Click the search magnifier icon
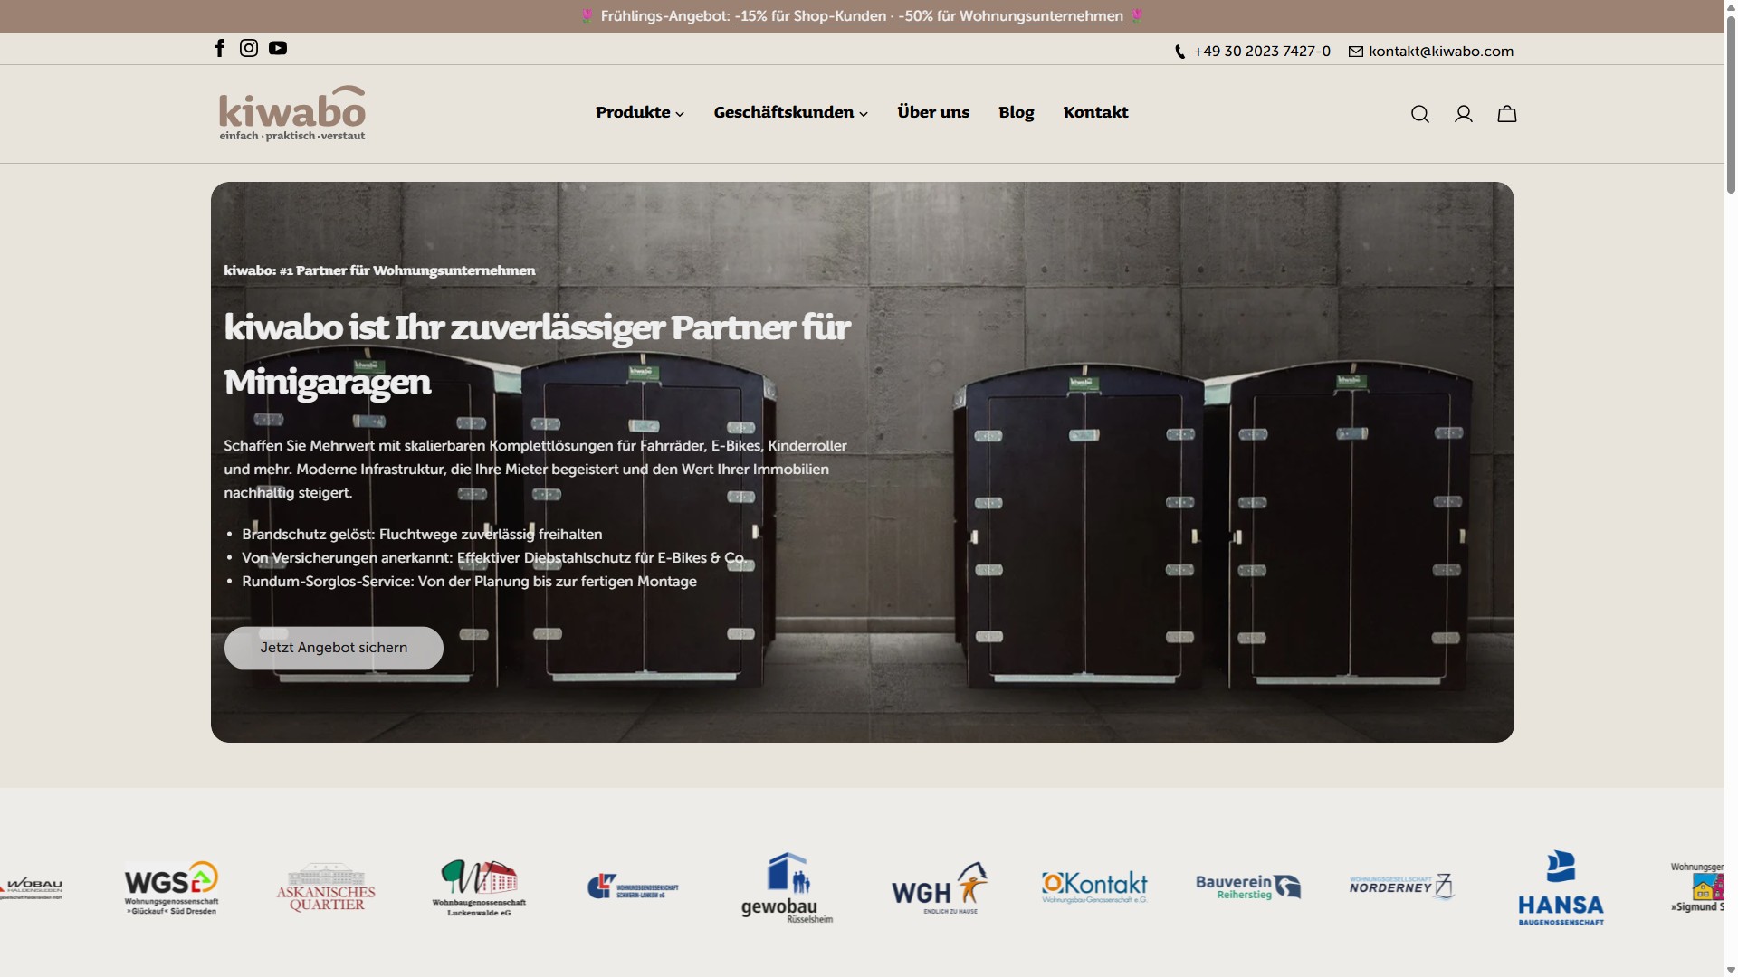 pos(1420,114)
